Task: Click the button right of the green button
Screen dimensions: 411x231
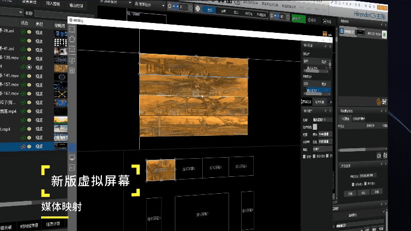Action: click(x=312, y=20)
